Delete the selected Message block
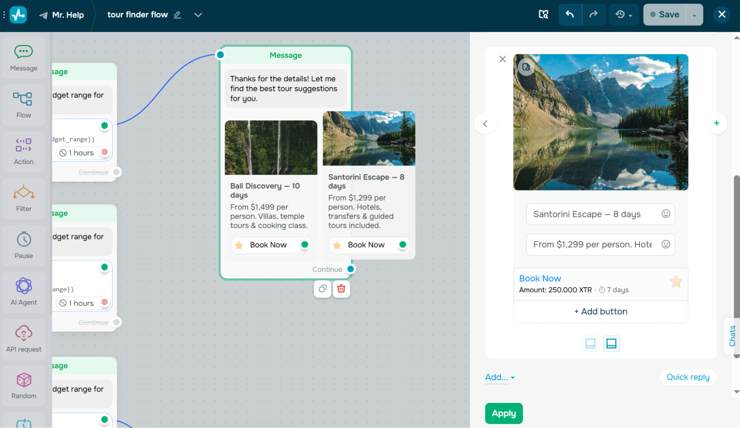 [341, 288]
